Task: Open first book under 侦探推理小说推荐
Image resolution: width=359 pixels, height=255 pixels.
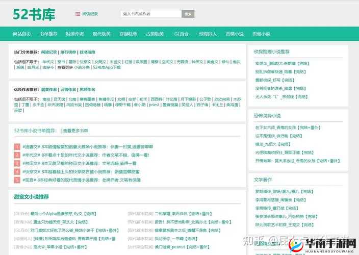Action: 283,63
